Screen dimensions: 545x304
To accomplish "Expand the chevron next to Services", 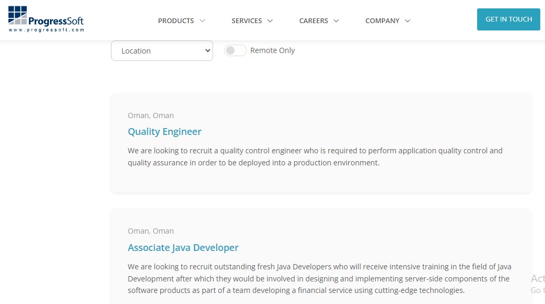I will (x=270, y=21).
